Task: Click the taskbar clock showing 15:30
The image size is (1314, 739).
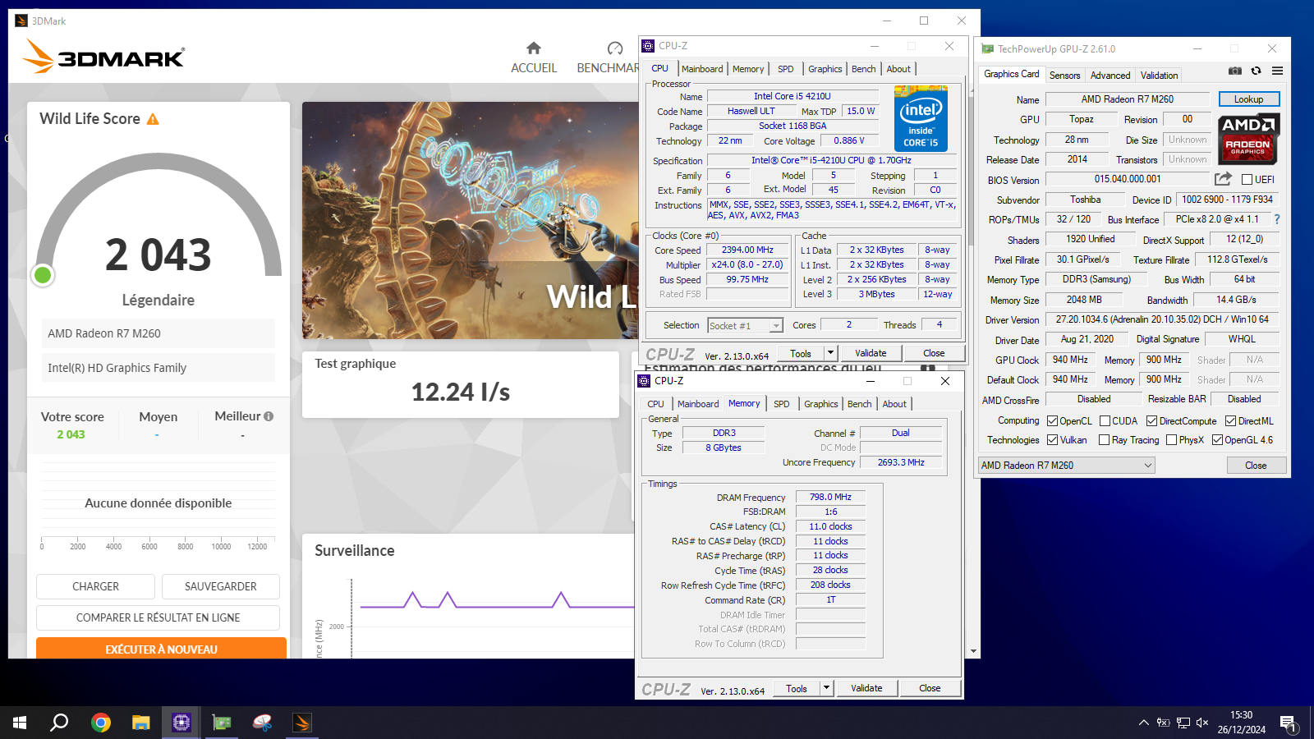Action: coord(1241,723)
